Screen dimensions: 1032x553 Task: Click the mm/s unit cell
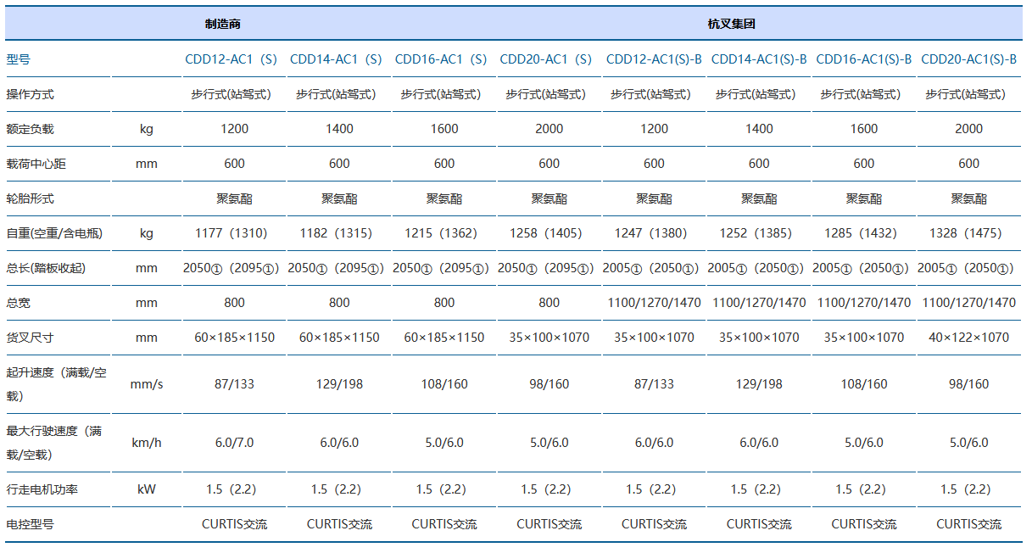pyautogui.click(x=147, y=384)
